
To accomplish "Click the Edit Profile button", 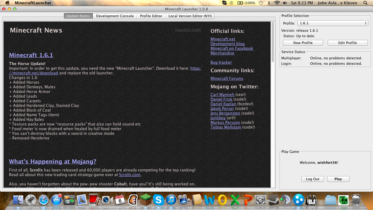I will pyautogui.click(x=348, y=43).
